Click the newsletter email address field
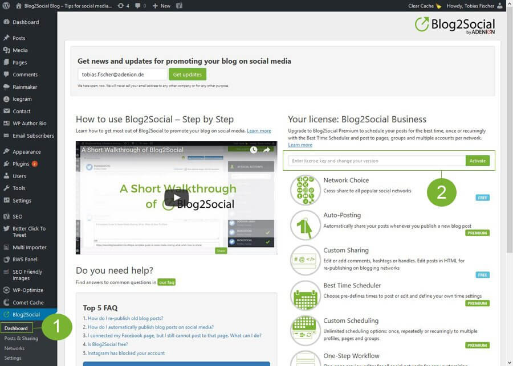Screen dimensions: 513x366 click(123, 75)
